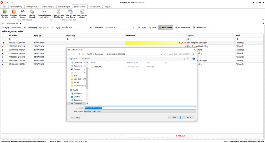Switch to Quản trị hệ thống tab
This screenshot has width=265, height=143.
16,7
